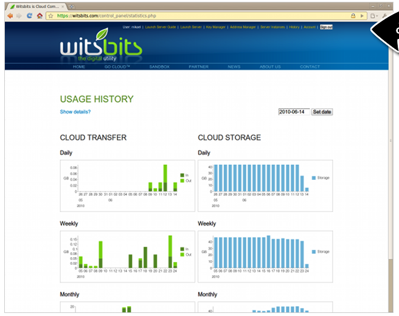Screen dimensions: 399x316
Task: Click the Show details? link
Action: pyautogui.click(x=75, y=112)
